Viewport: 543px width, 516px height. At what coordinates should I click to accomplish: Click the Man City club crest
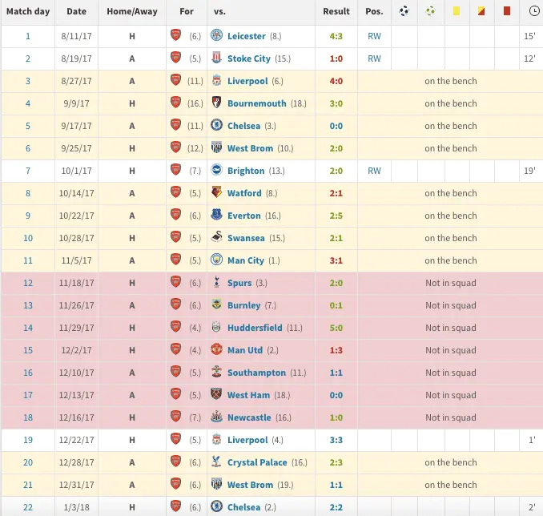point(216,260)
